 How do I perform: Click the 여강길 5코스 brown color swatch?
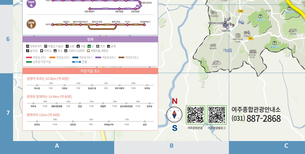pos(121,57)
